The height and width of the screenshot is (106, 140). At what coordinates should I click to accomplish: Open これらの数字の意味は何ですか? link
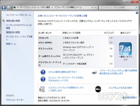[62, 72]
